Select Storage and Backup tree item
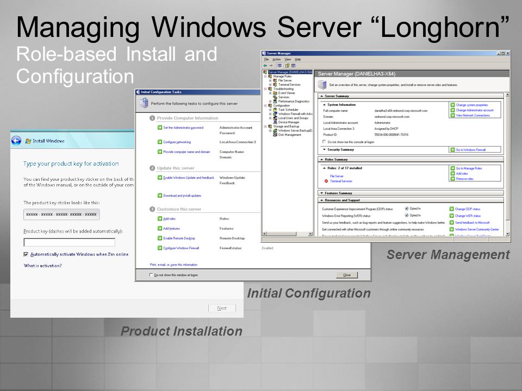This screenshot has width=522, height=391. click(286, 127)
